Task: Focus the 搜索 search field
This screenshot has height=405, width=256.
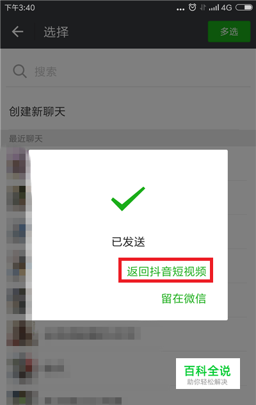Action: pos(128,72)
